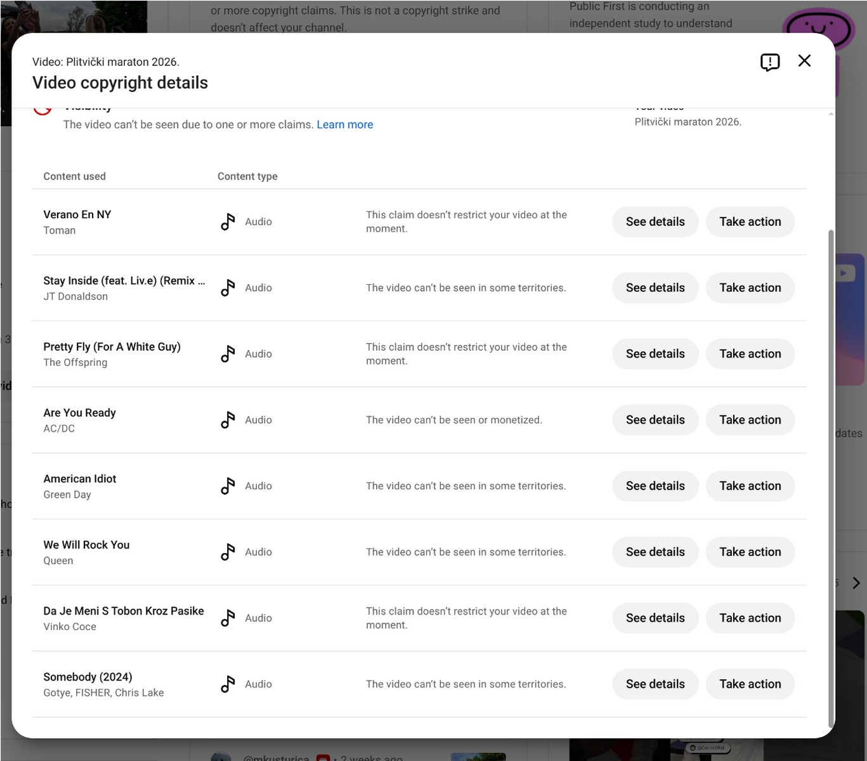The width and height of the screenshot is (867, 761).
Task: Take action on Somebody (2024) claim
Action: pyautogui.click(x=750, y=684)
